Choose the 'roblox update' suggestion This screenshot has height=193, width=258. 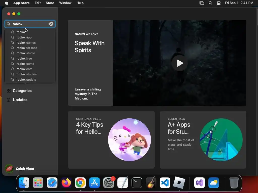tap(30, 79)
